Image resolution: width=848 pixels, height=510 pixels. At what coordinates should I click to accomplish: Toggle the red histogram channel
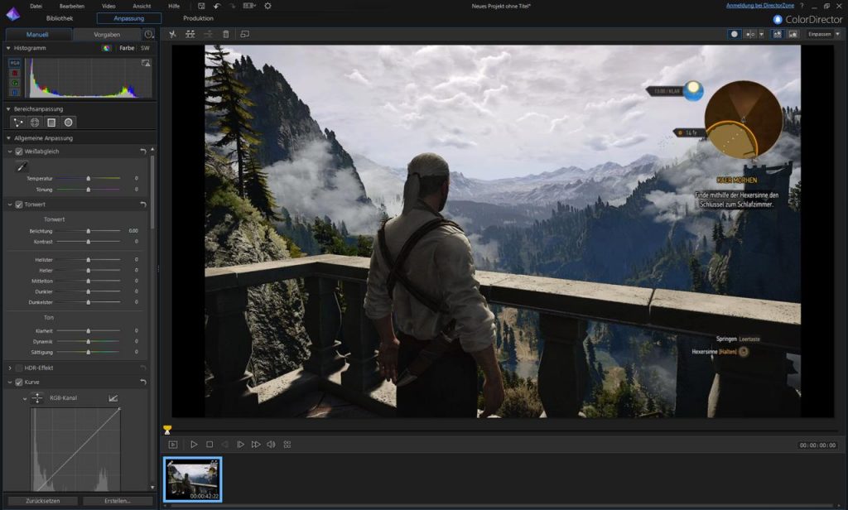[x=15, y=73]
